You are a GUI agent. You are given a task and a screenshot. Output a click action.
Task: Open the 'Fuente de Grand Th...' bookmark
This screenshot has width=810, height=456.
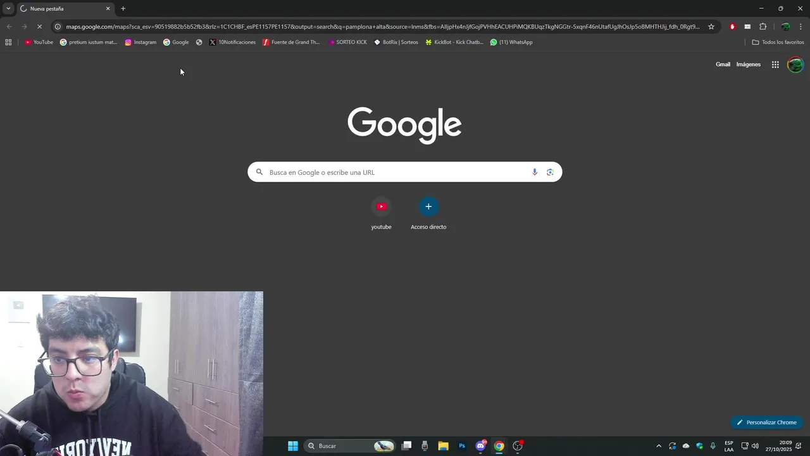pos(291,42)
